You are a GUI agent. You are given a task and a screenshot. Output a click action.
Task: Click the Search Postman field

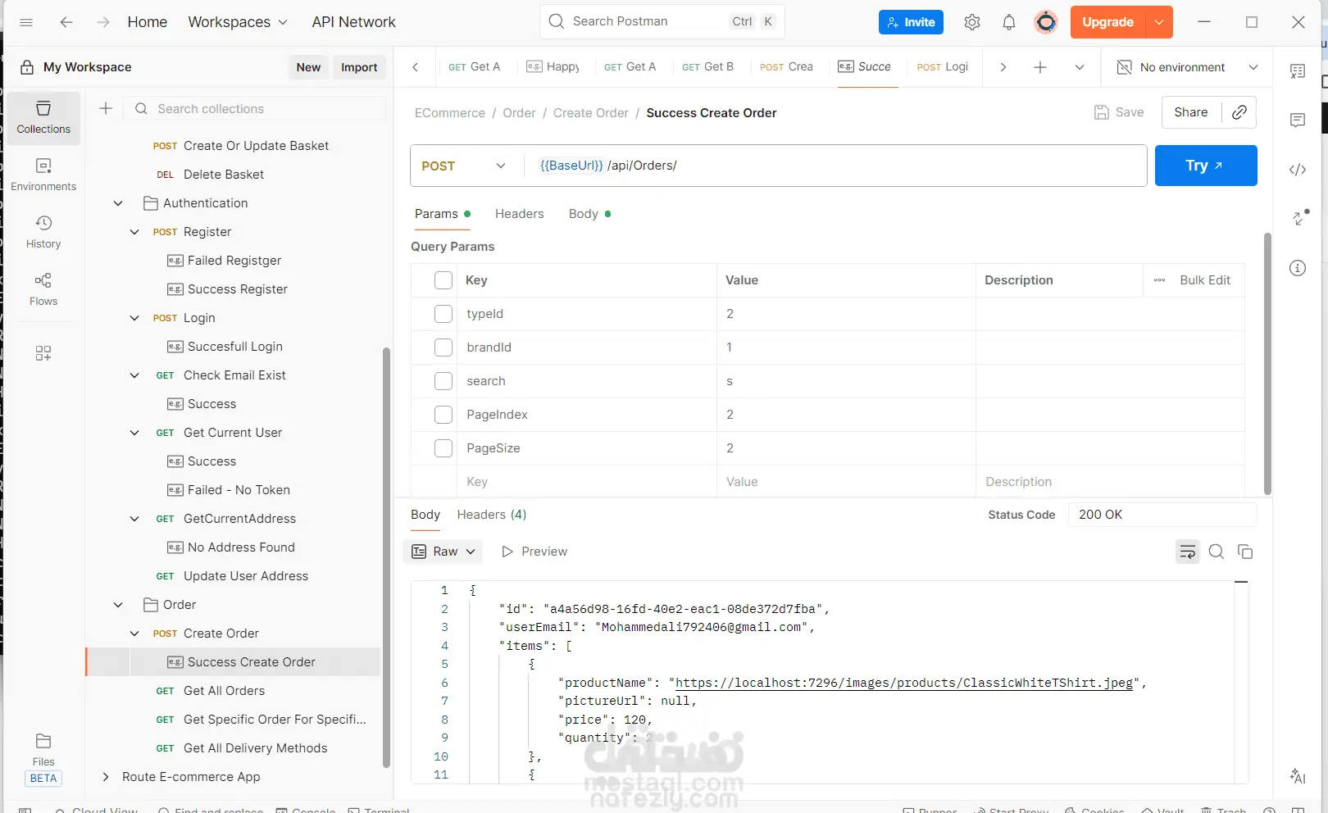[x=662, y=21]
